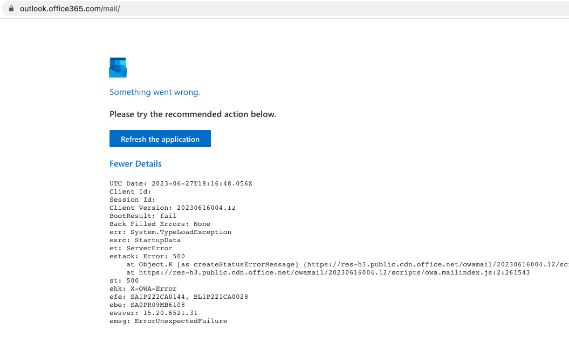Image resolution: width=569 pixels, height=357 pixels.
Task: Click the st: 500 line
Action: 124,280
